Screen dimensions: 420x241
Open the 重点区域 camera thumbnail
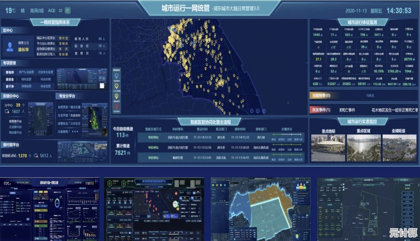click(363, 148)
